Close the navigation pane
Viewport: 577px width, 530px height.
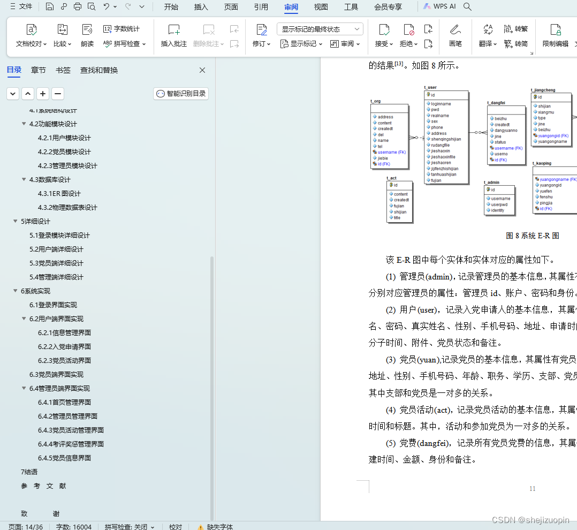point(202,70)
